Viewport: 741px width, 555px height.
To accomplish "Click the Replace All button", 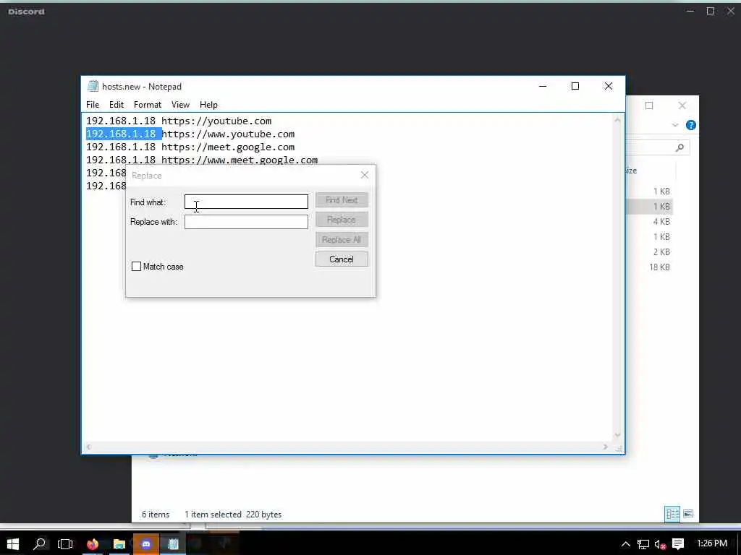I will pyautogui.click(x=342, y=240).
